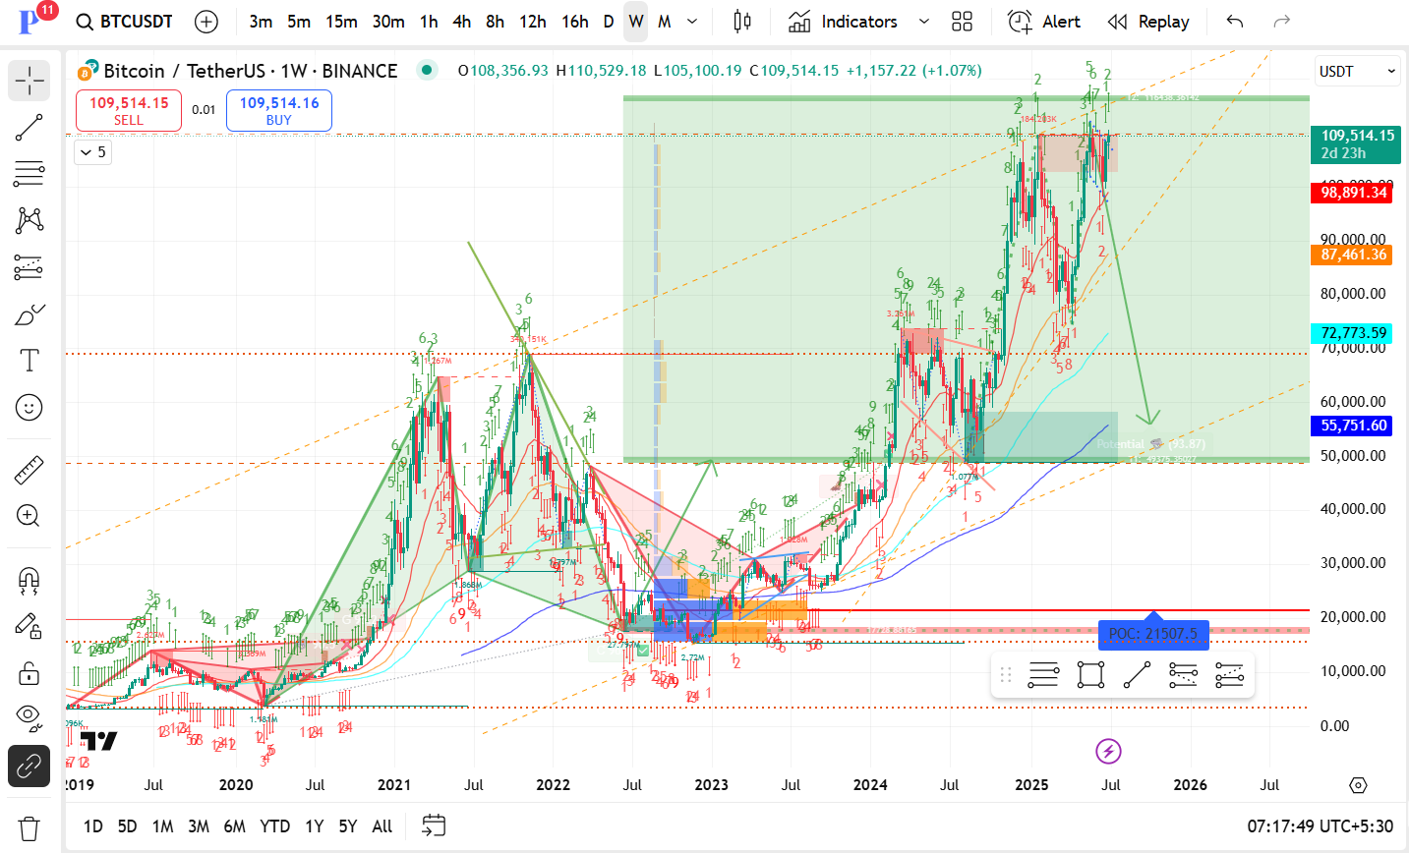The image size is (1409, 853).
Task: Toggle magnet mode for drawings
Action: 29,580
